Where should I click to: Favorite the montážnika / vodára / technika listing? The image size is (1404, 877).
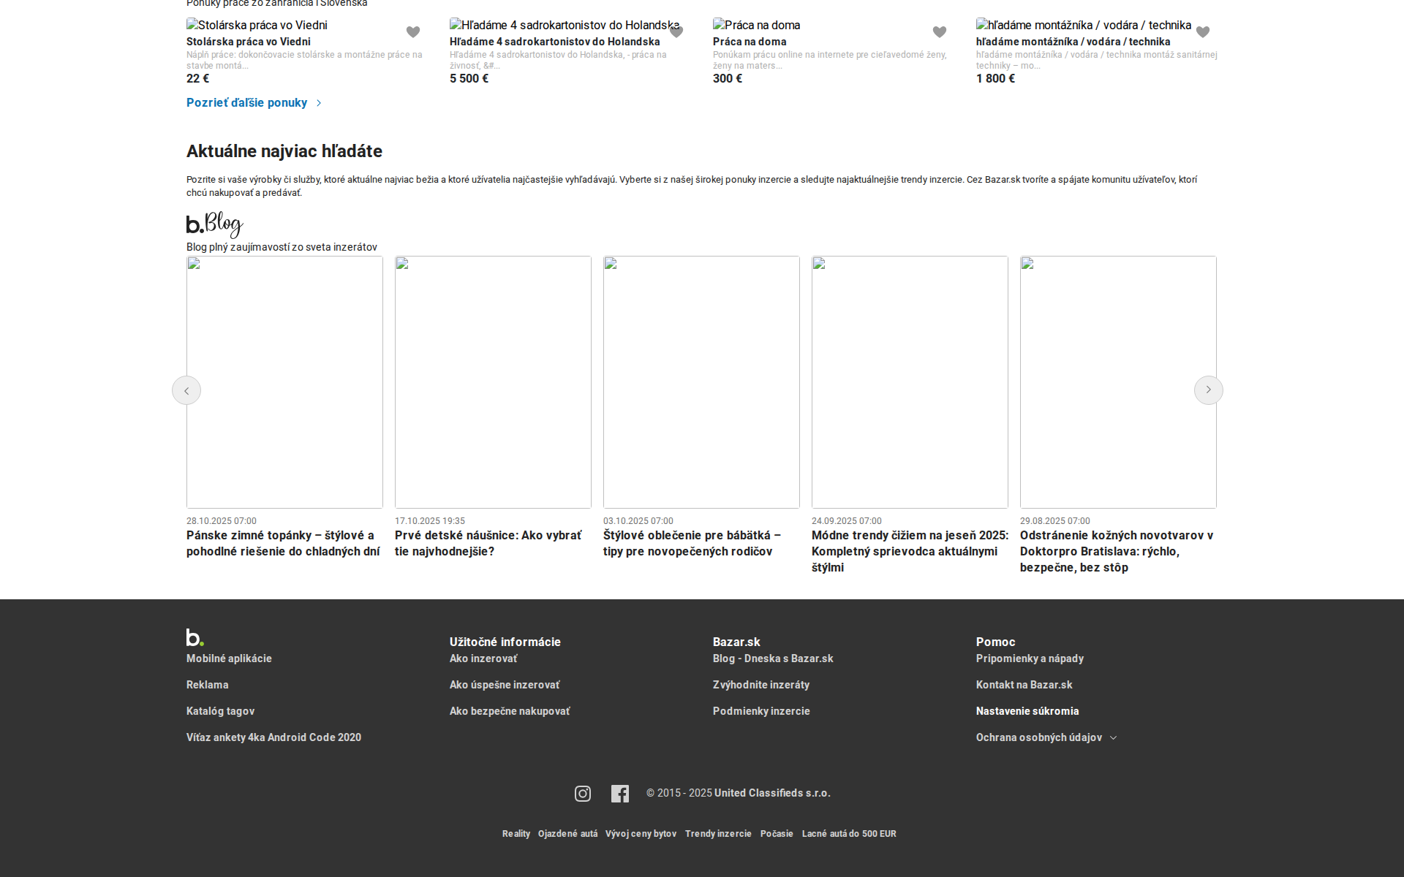[1203, 32]
